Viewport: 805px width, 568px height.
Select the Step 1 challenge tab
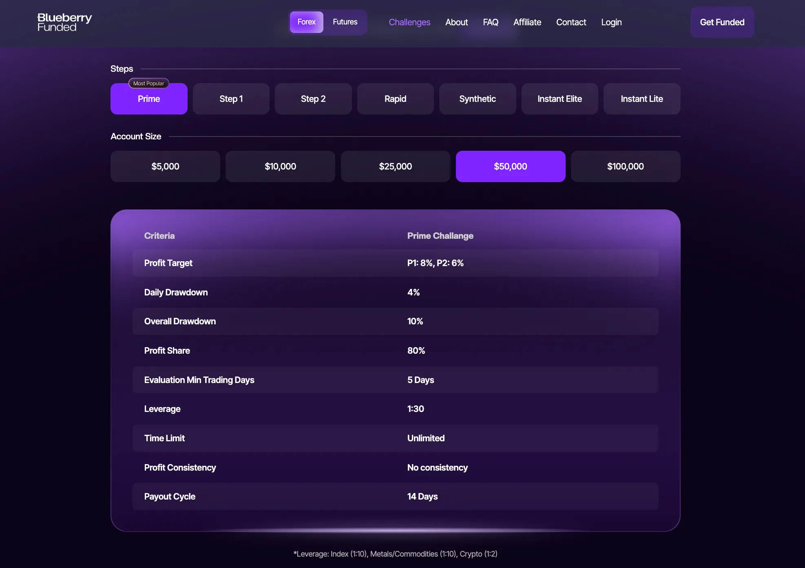coord(231,99)
